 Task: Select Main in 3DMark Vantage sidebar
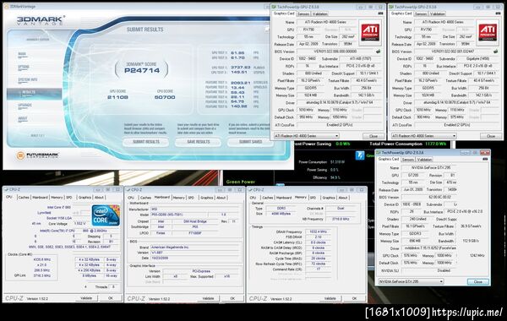(22, 54)
